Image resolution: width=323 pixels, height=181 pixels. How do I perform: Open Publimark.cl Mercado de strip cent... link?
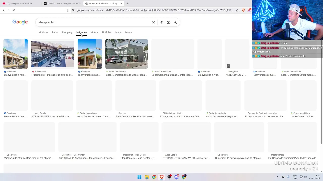[52, 75]
